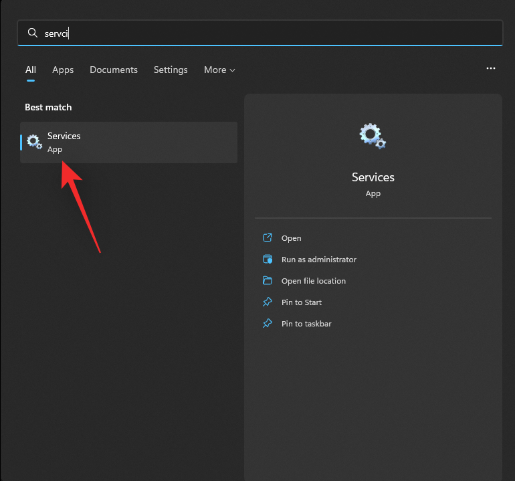Expand the More dropdown

(219, 70)
